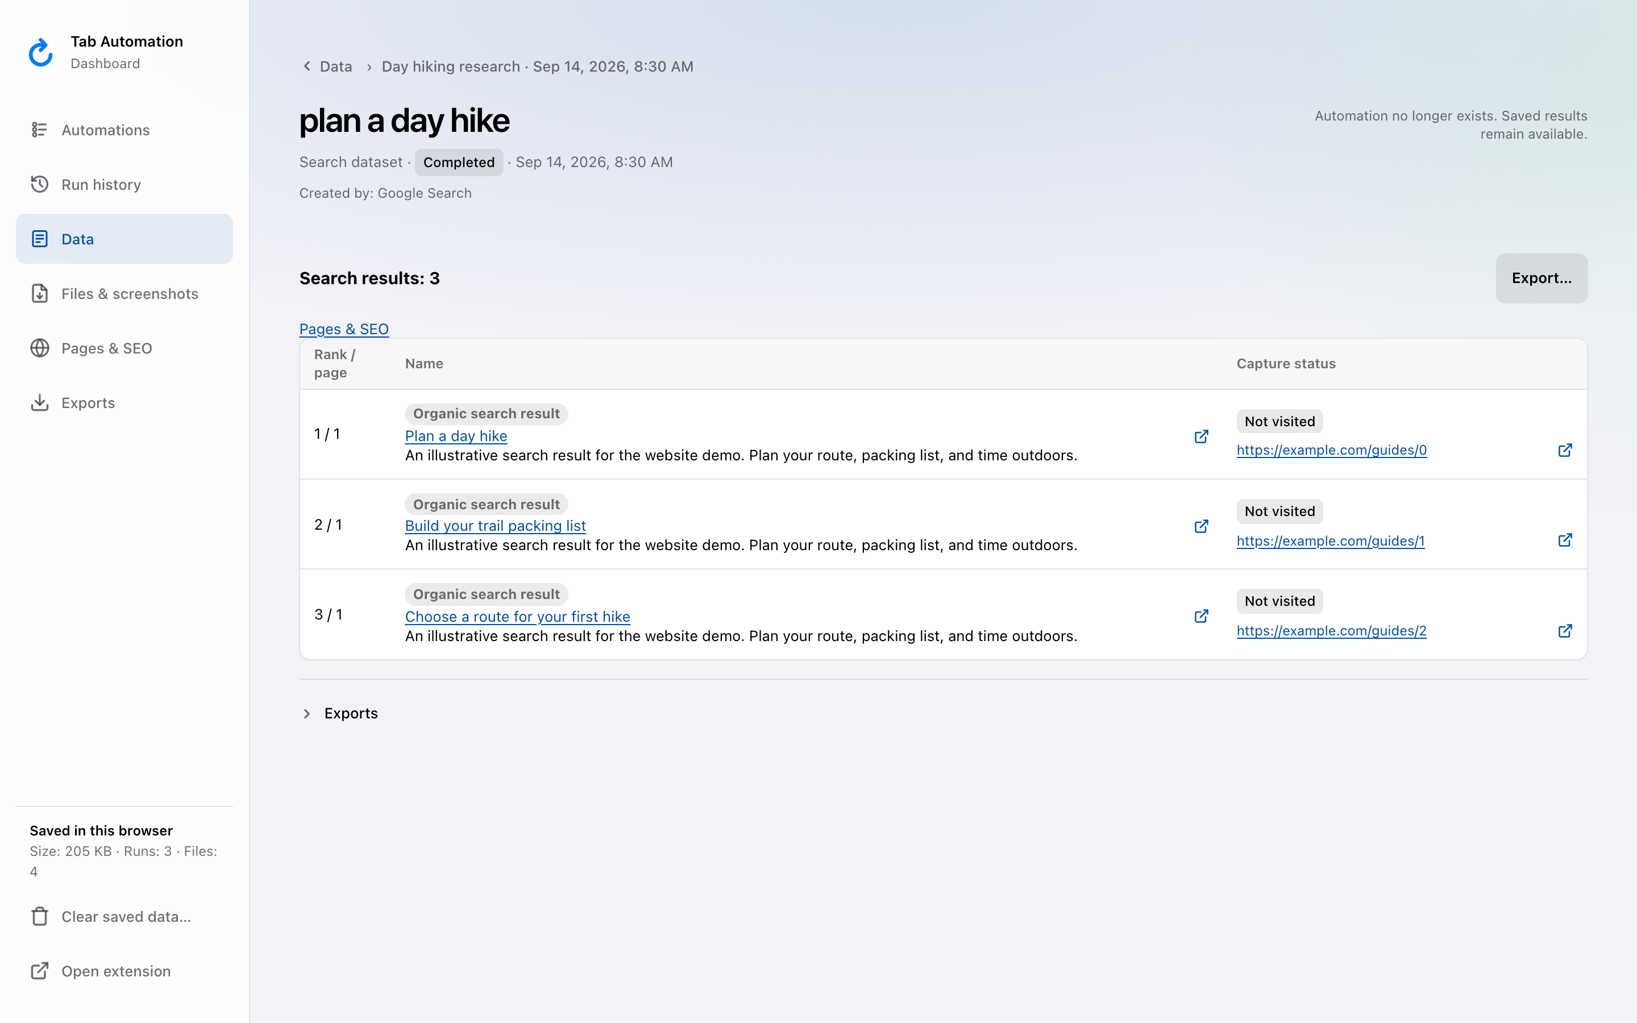Click the Export... button
1637x1023 pixels.
(x=1542, y=278)
